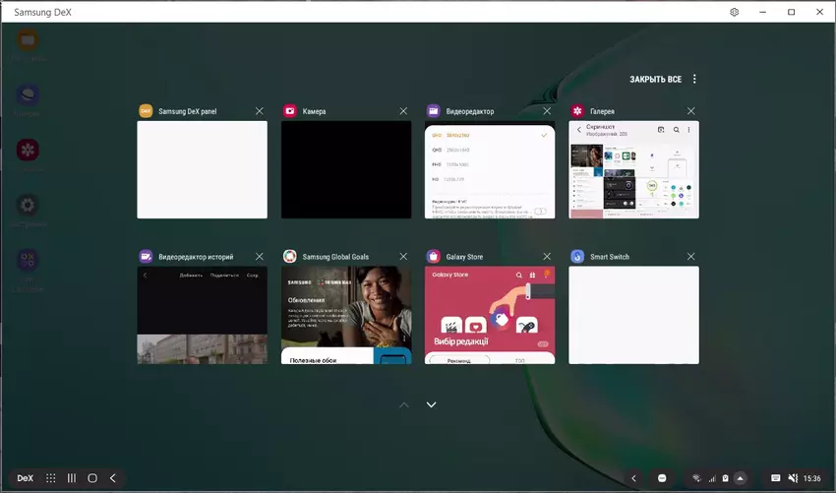Click ЗАКРЫТЬ ВСЕ to close all apps
Image resolution: width=836 pixels, height=493 pixels.
click(655, 79)
